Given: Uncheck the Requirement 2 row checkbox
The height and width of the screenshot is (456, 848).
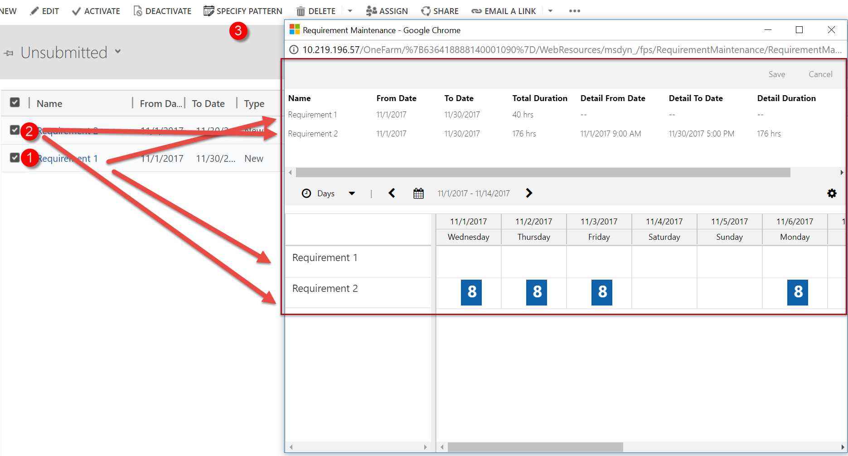Looking at the screenshot, I should tap(15, 130).
